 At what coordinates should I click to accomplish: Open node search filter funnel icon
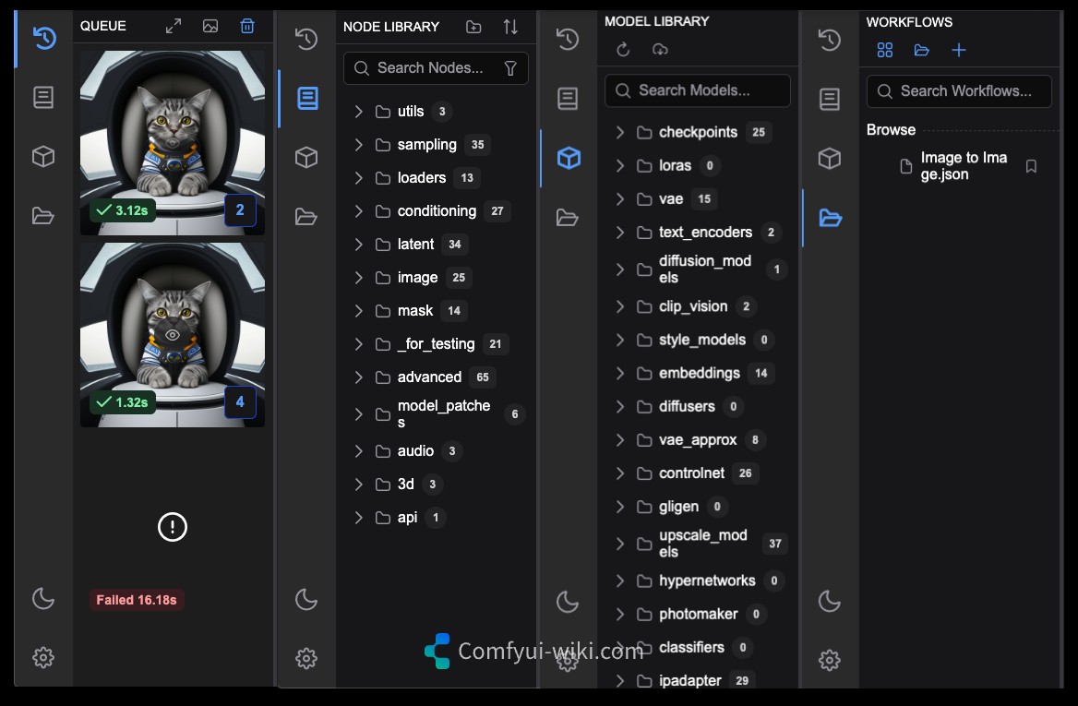(x=510, y=68)
